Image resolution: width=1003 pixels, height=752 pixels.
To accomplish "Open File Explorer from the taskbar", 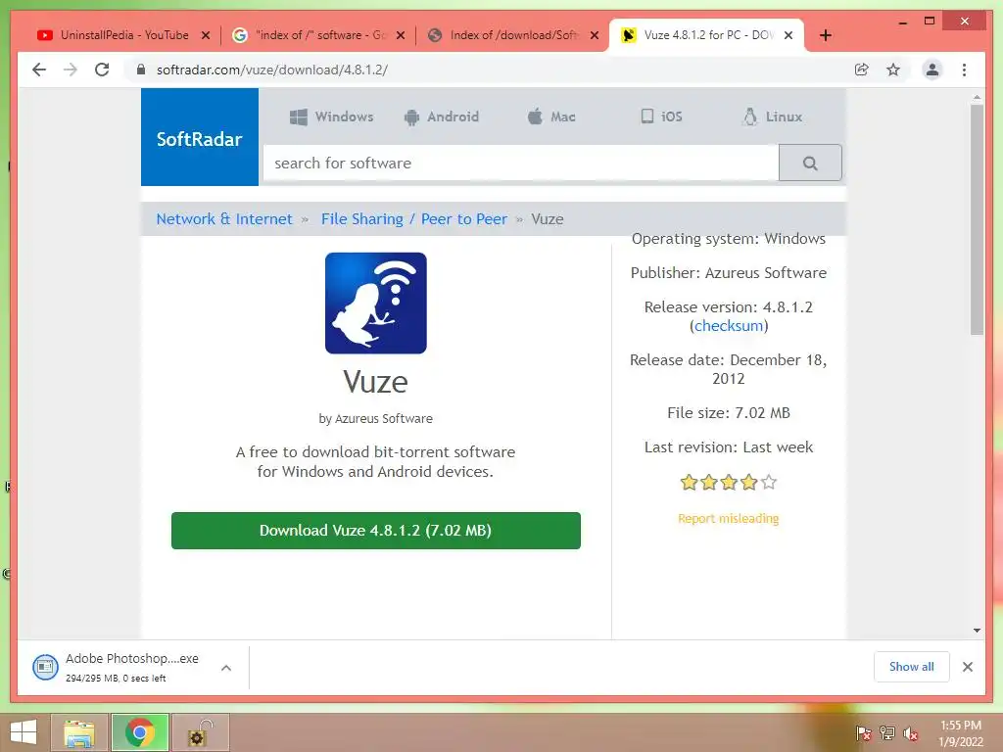I will click(78, 732).
